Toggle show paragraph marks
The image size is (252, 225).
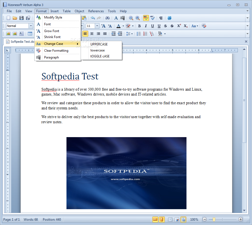(161, 18)
